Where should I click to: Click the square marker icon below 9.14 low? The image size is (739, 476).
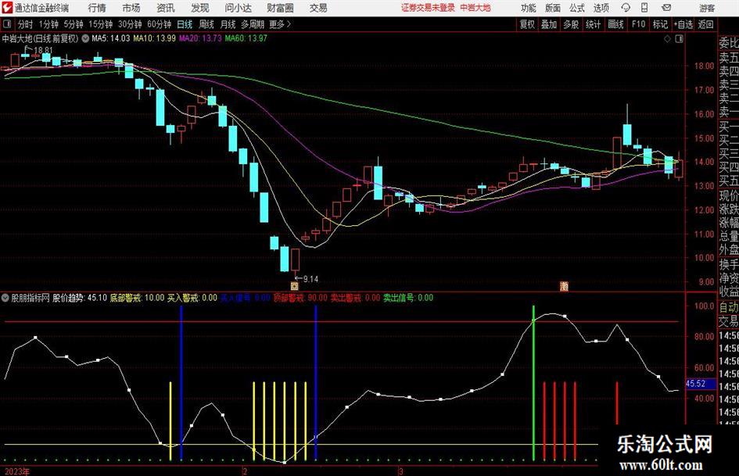pos(295,286)
